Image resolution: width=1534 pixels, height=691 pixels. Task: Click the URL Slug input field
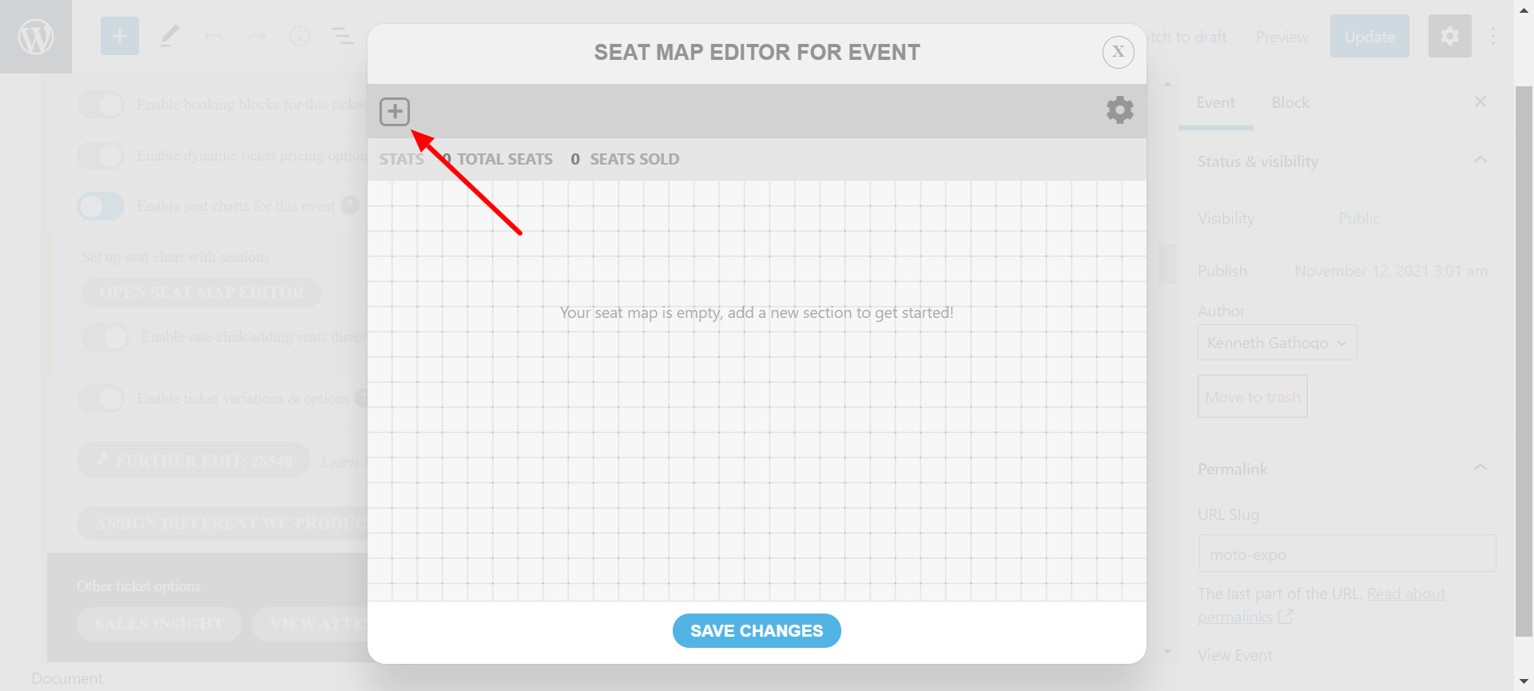click(x=1347, y=554)
